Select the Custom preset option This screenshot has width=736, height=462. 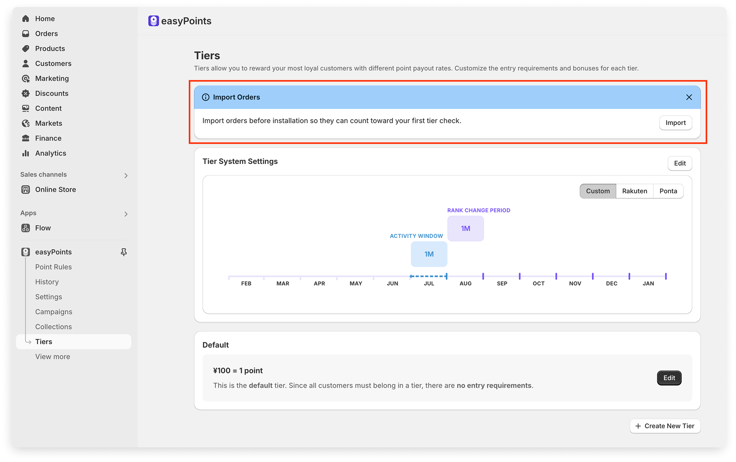598,191
